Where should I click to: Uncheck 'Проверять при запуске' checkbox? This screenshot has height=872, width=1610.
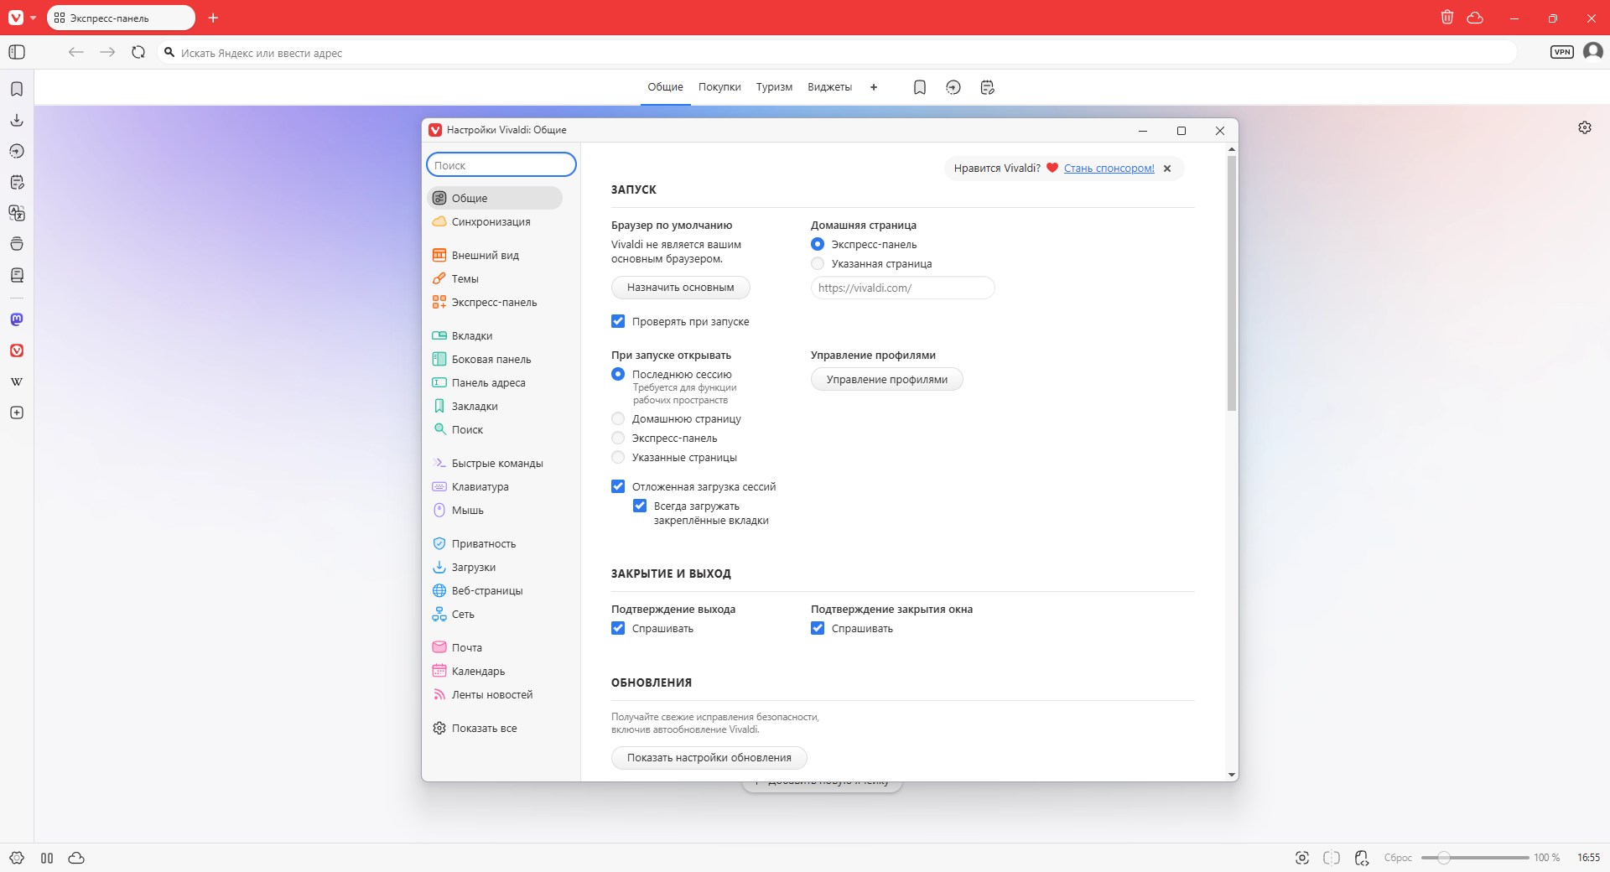pos(618,321)
